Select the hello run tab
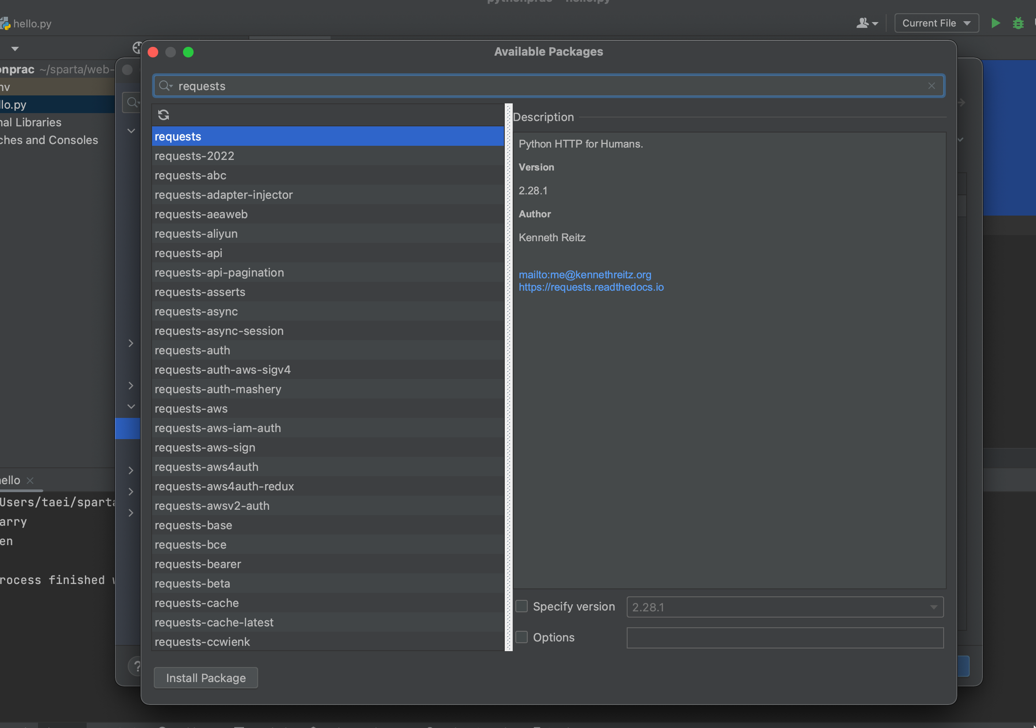Viewport: 1036px width, 728px height. (10, 480)
